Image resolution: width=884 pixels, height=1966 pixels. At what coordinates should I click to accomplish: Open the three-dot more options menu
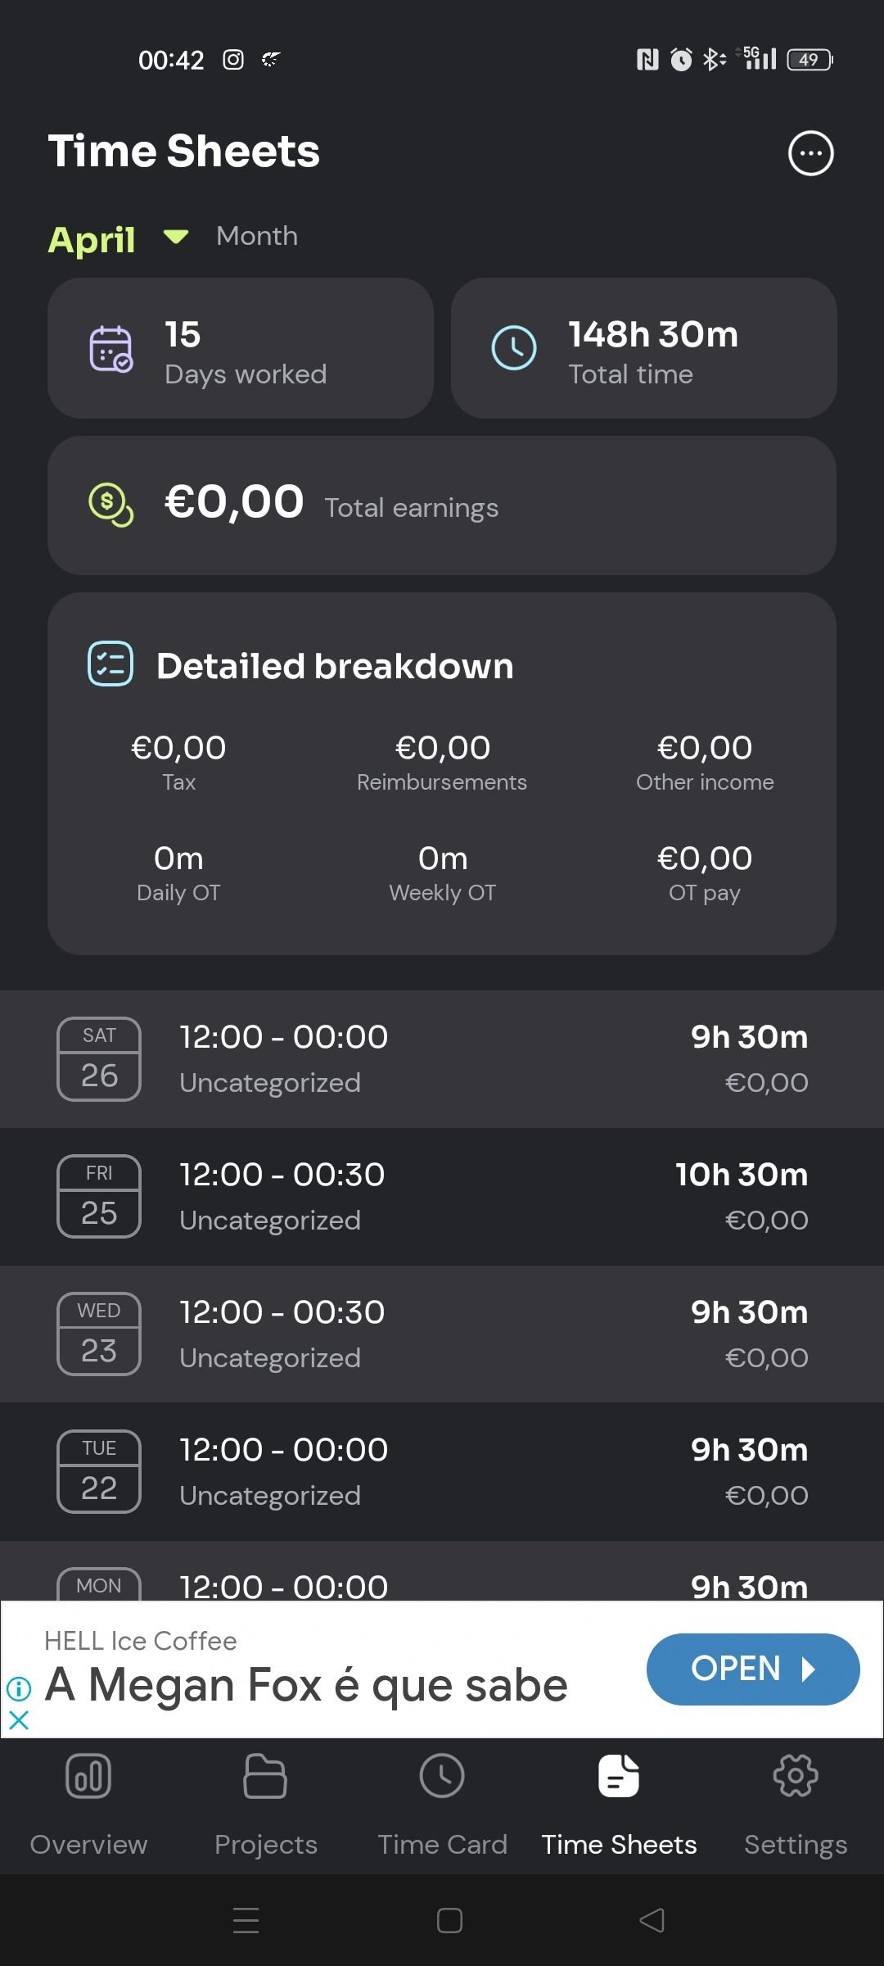pos(810,153)
